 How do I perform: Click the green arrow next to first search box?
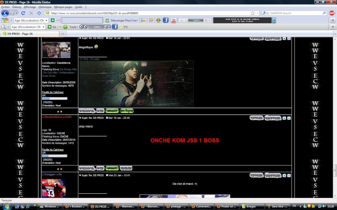coord(53,20)
